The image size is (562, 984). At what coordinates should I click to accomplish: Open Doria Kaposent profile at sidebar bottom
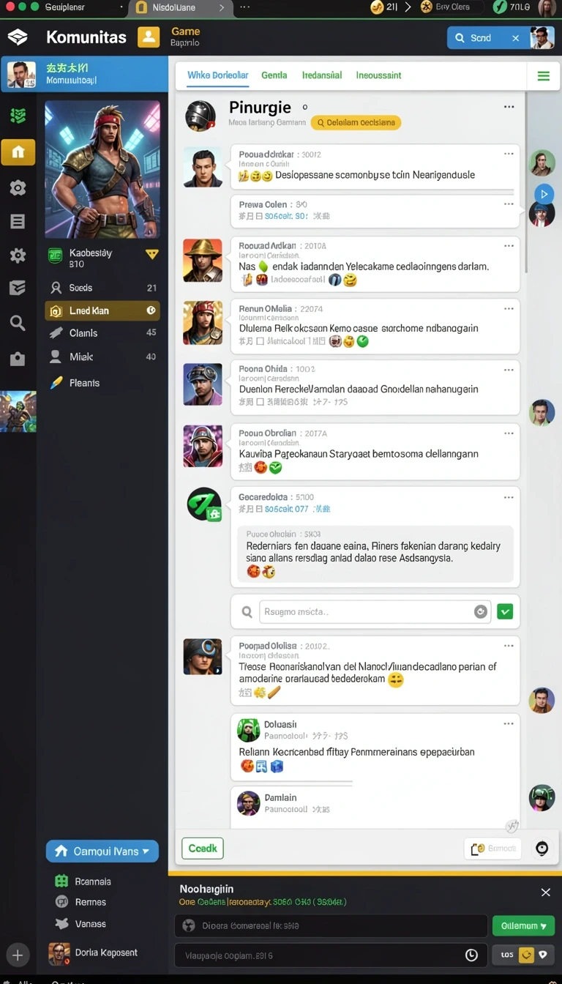93,953
